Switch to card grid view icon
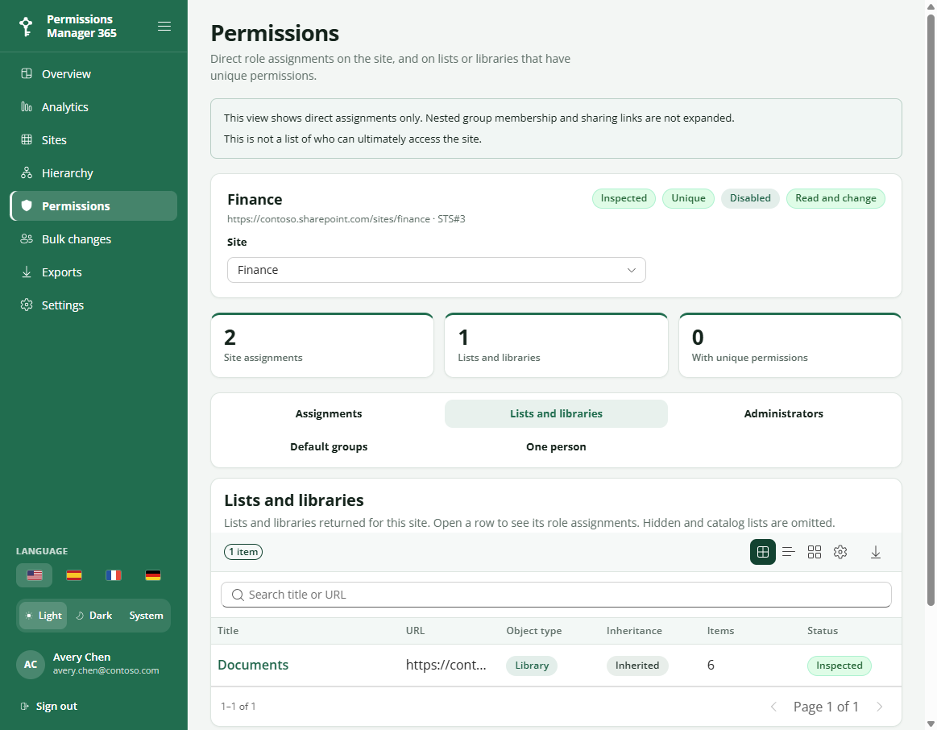Viewport: 937px width, 730px height. click(x=814, y=552)
